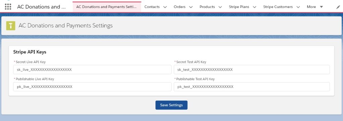Image resolution: width=343 pixels, height=121 pixels.
Task: Click the 'Secret Test API Key' label
Action: pos(191,62)
